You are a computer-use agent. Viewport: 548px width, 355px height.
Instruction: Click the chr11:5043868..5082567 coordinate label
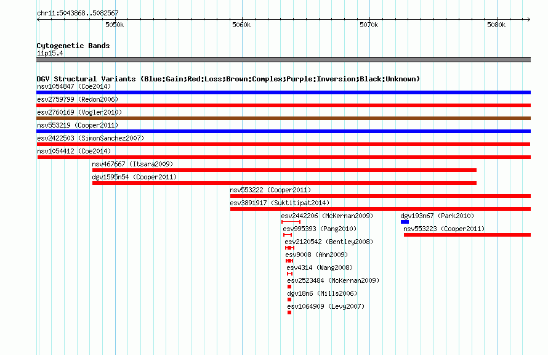pos(78,13)
